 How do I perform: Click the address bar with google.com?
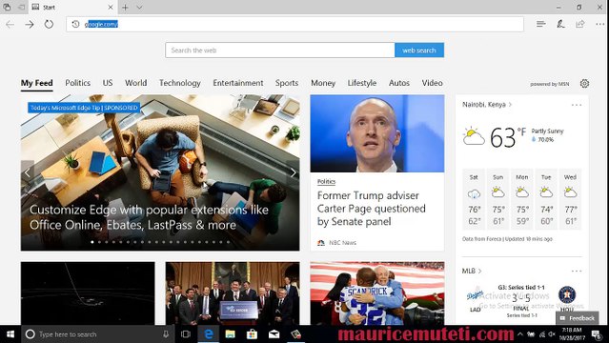click(295, 24)
